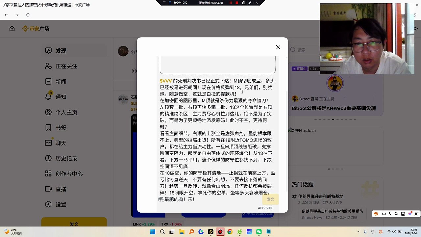The height and width of the screenshot is (237, 421).
Task: Open 书签 bookmarks
Action: [x=56, y=128]
